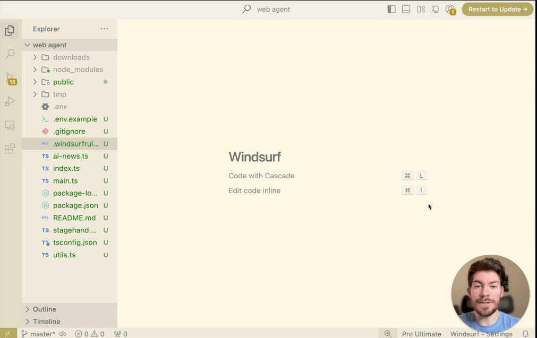The width and height of the screenshot is (537, 338).
Task: Open the Explorer view in activity bar
Action: click(10, 30)
